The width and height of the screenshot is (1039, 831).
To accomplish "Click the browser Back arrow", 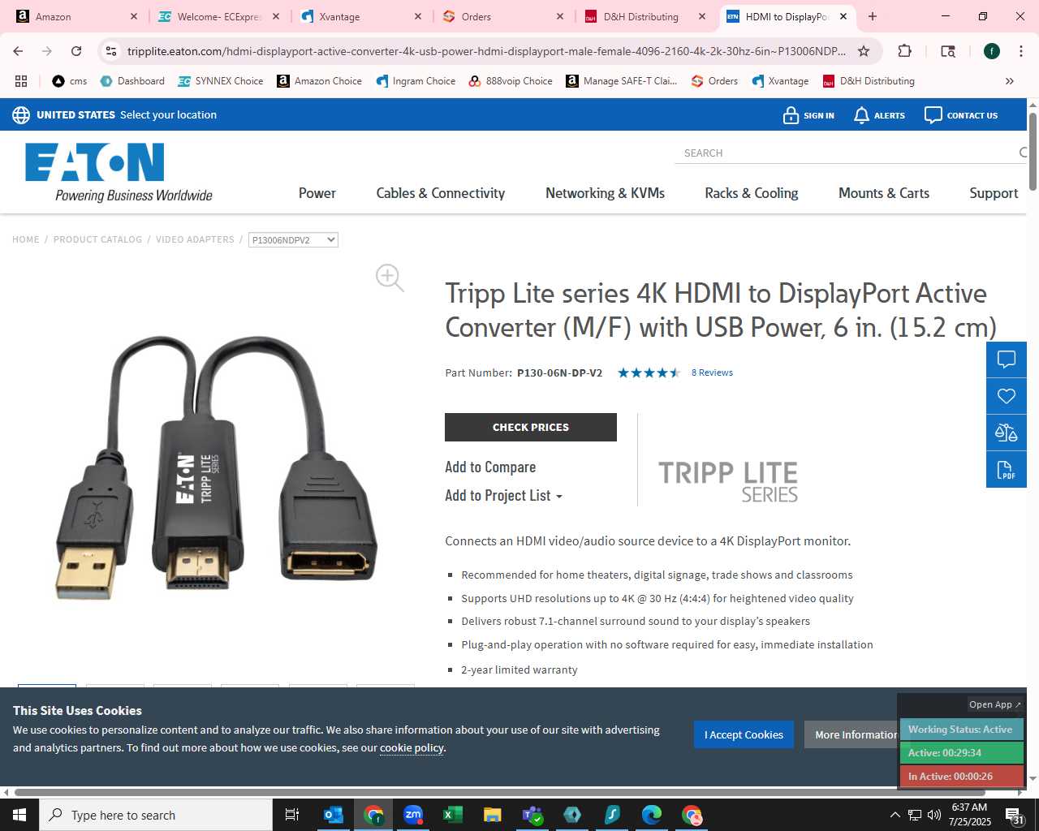I will coord(18,51).
